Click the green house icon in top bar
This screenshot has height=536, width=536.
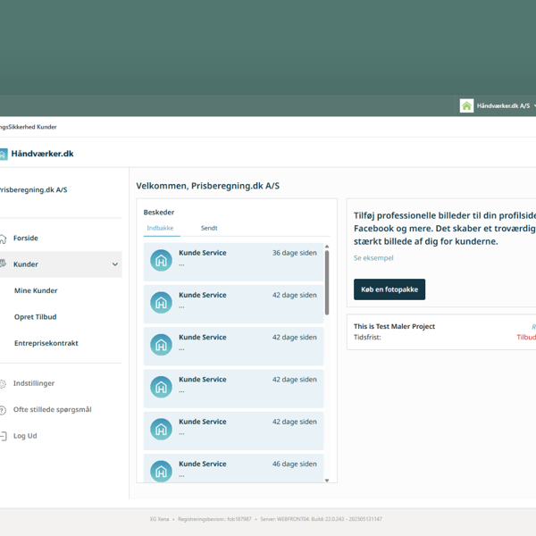click(466, 105)
